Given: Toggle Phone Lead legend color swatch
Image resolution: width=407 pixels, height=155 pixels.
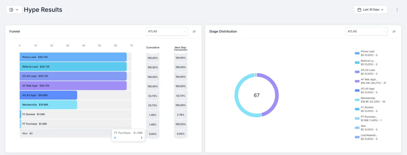Looking at the screenshot, I should (x=357, y=53).
